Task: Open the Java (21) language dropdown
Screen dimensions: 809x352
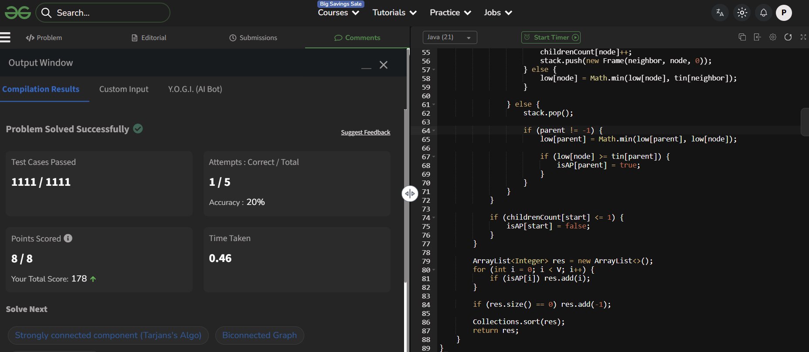Action: (x=449, y=37)
